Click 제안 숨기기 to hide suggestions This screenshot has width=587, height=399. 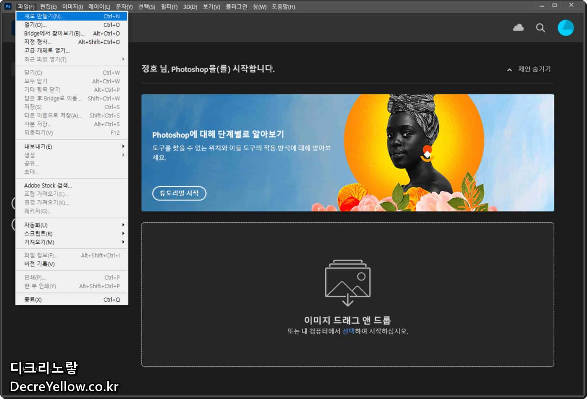pyautogui.click(x=534, y=69)
